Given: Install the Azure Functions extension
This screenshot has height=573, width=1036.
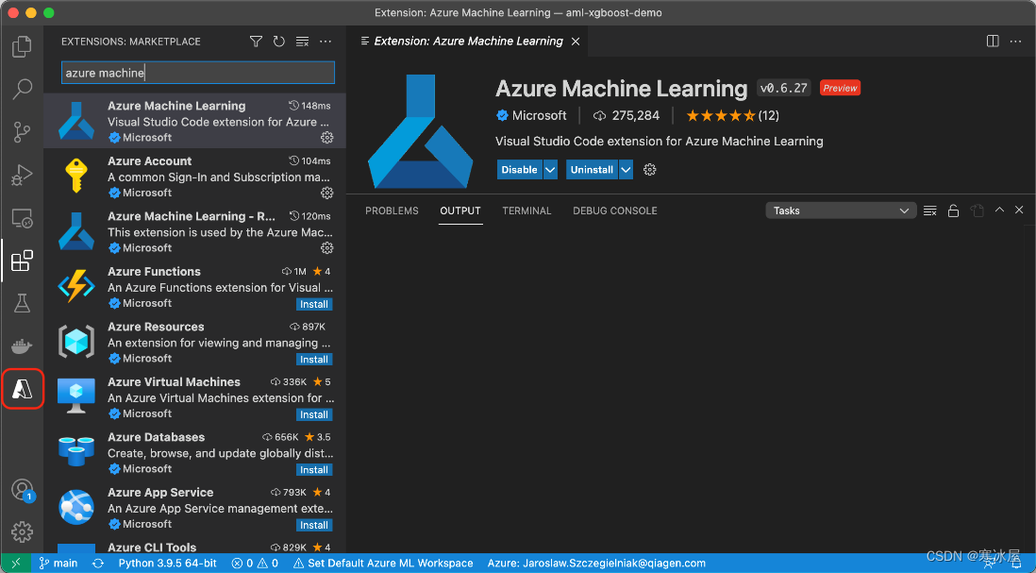Looking at the screenshot, I should point(314,304).
